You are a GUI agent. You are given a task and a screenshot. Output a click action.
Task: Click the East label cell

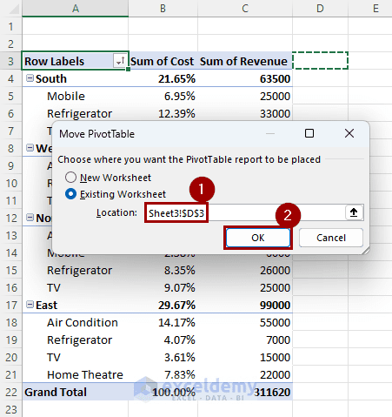(x=76, y=305)
